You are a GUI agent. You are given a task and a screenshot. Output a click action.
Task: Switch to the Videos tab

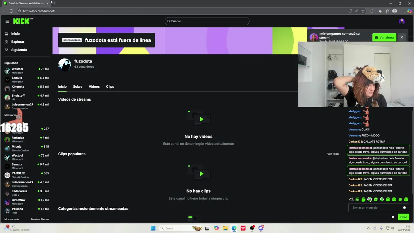pos(94,87)
